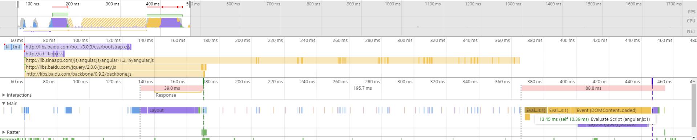This screenshot has width=697, height=140.
Task: Select the second Eval...s:1) script block
Action: 559,110
